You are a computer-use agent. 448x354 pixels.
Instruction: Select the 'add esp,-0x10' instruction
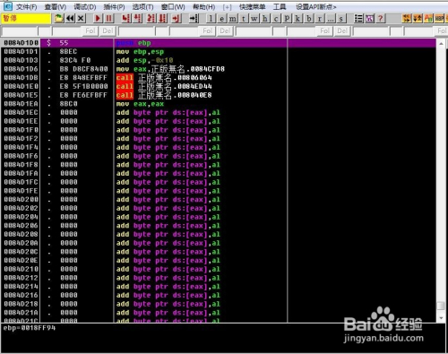pyautogui.click(x=144, y=60)
